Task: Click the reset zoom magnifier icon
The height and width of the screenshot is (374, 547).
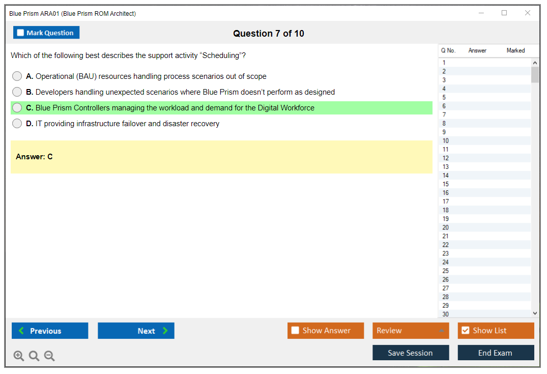Action: [34, 356]
